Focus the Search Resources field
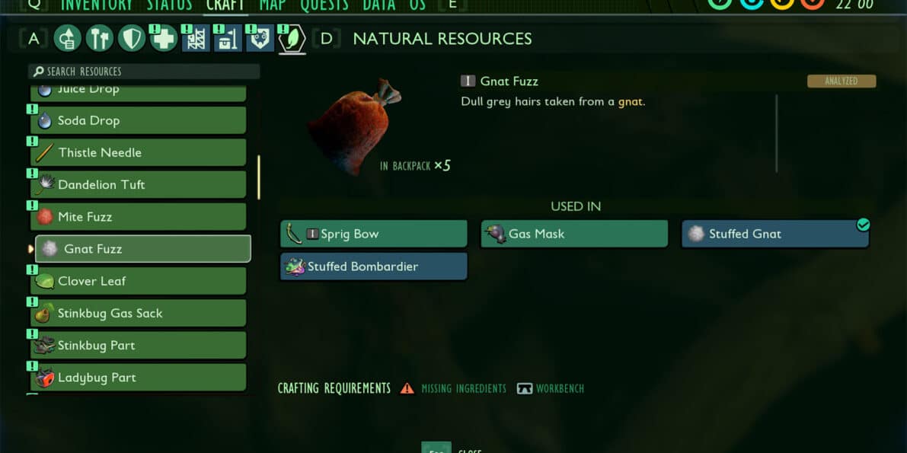Viewport: 907px width, 453px height. pos(144,72)
